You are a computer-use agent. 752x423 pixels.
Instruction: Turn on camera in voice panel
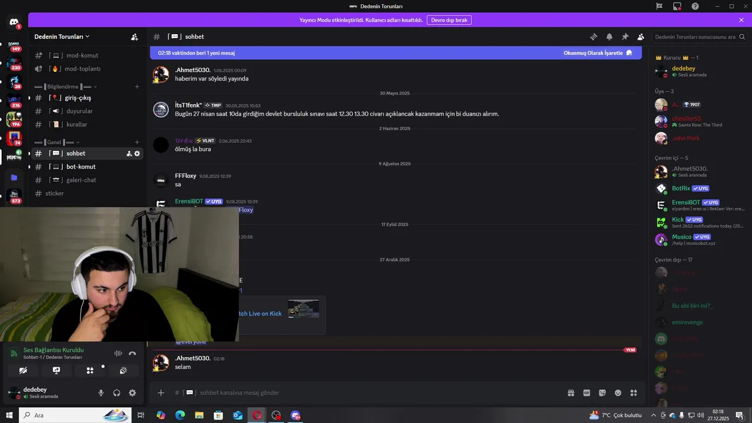23,370
